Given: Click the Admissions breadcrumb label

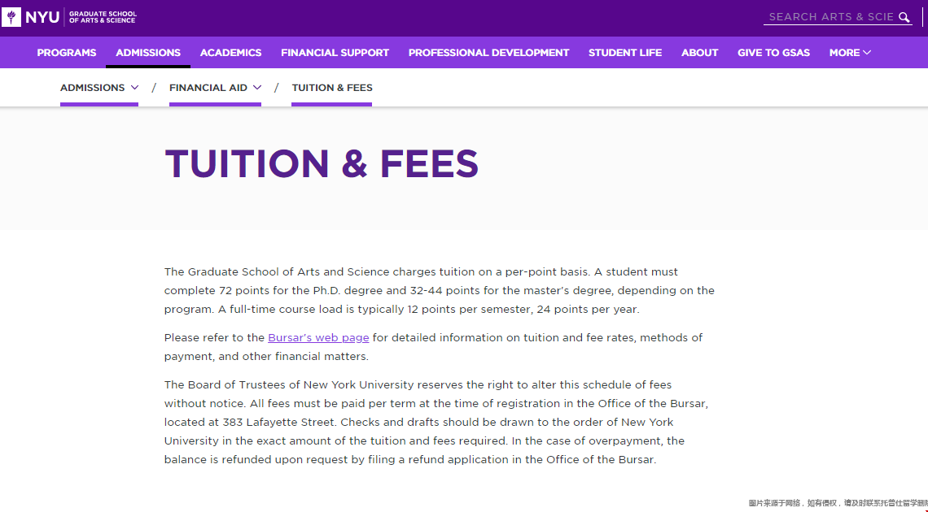Looking at the screenshot, I should coord(92,88).
